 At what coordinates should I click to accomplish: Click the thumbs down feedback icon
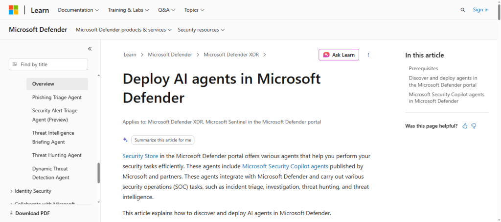tap(474, 126)
